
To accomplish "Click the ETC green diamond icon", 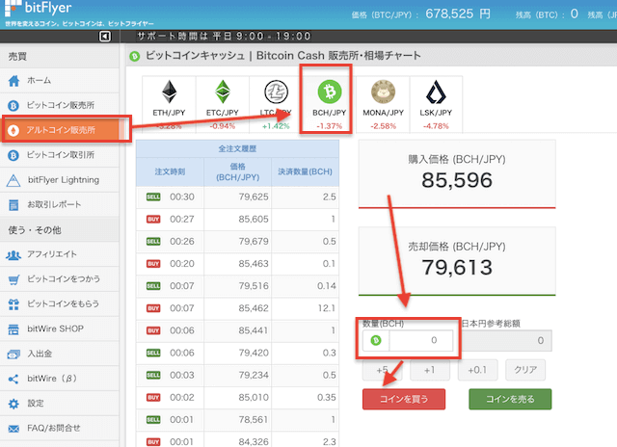I will 223,92.
